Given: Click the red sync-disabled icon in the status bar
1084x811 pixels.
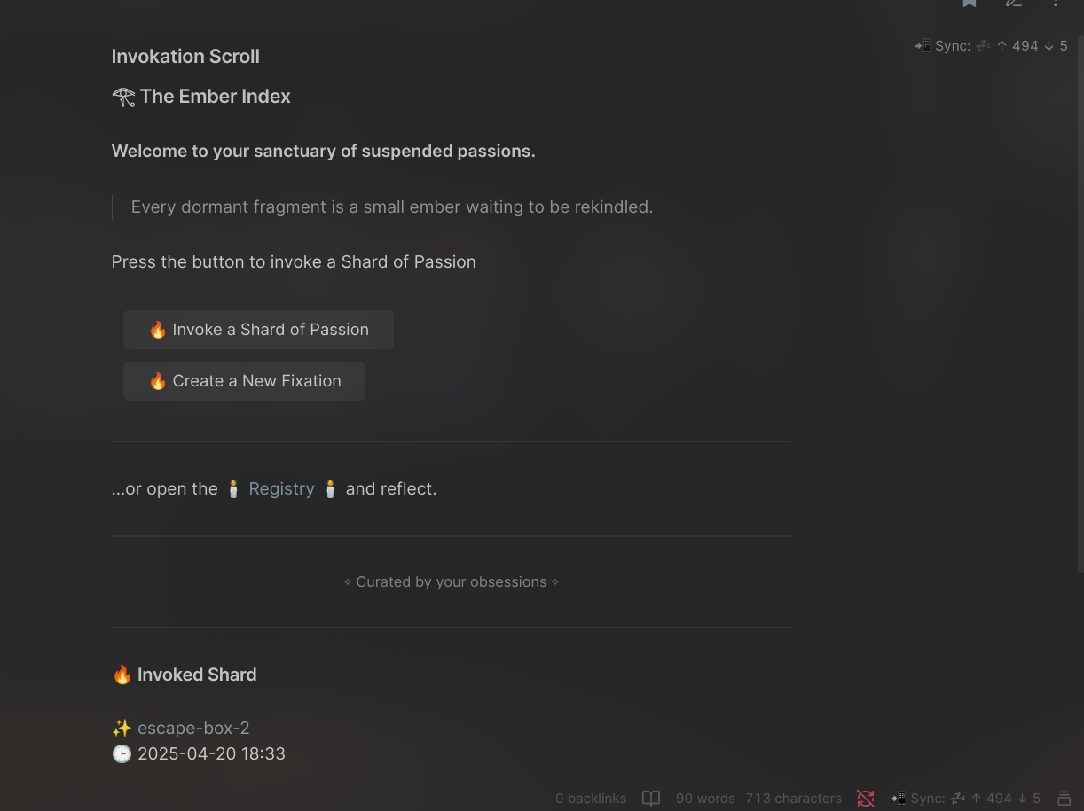Looking at the screenshot, I should [866, 799].
